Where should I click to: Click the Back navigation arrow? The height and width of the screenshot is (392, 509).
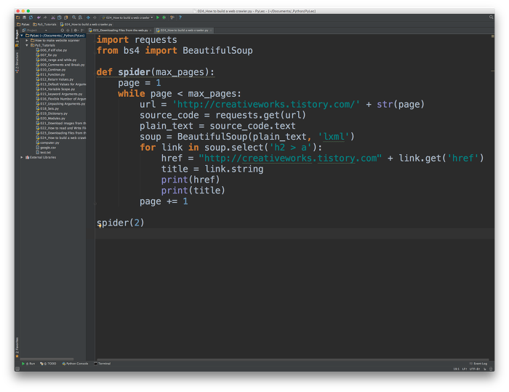88,17
